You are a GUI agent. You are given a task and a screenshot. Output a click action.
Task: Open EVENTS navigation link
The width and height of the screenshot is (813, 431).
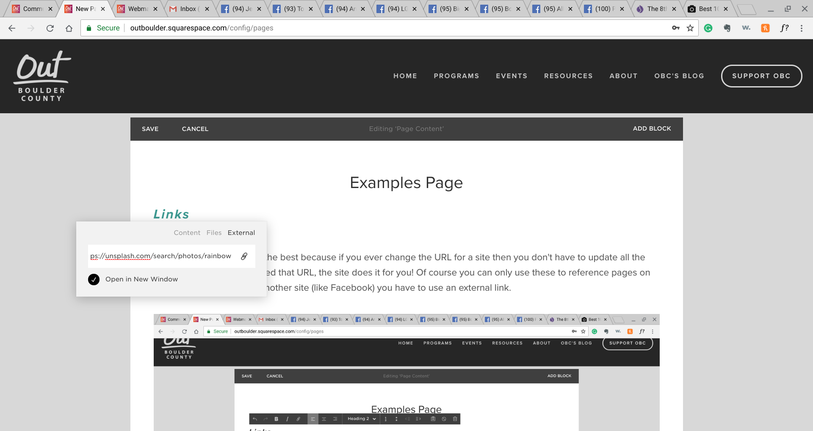(512, 76)
